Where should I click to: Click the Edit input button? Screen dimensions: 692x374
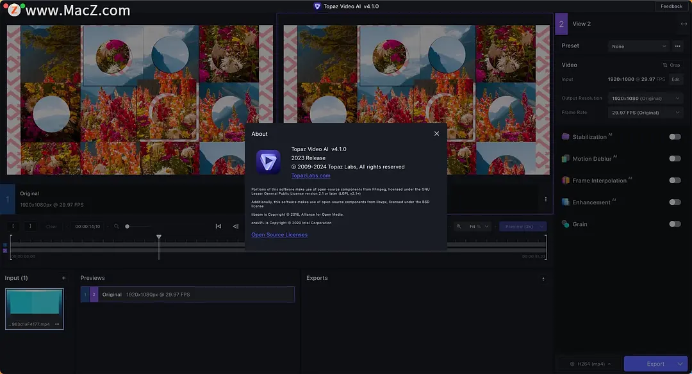pyautogui.click(x=676, y=79)
